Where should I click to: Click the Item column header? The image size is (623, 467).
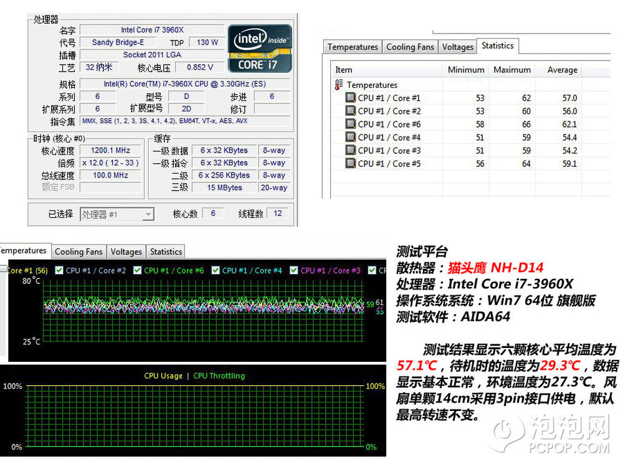(387, 70)
